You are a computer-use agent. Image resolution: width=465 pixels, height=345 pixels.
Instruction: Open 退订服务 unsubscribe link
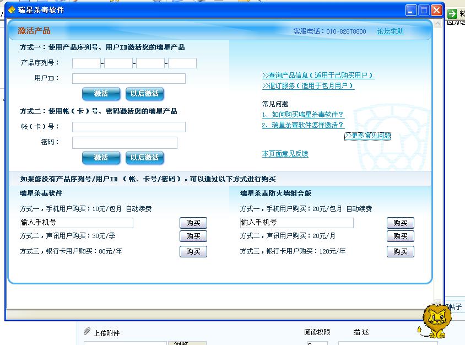(308, 86)
